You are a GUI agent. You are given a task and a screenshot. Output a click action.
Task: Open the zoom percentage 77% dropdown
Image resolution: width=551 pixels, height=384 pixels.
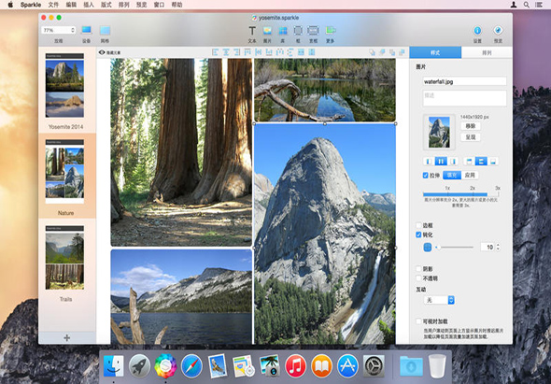(58, 30)
